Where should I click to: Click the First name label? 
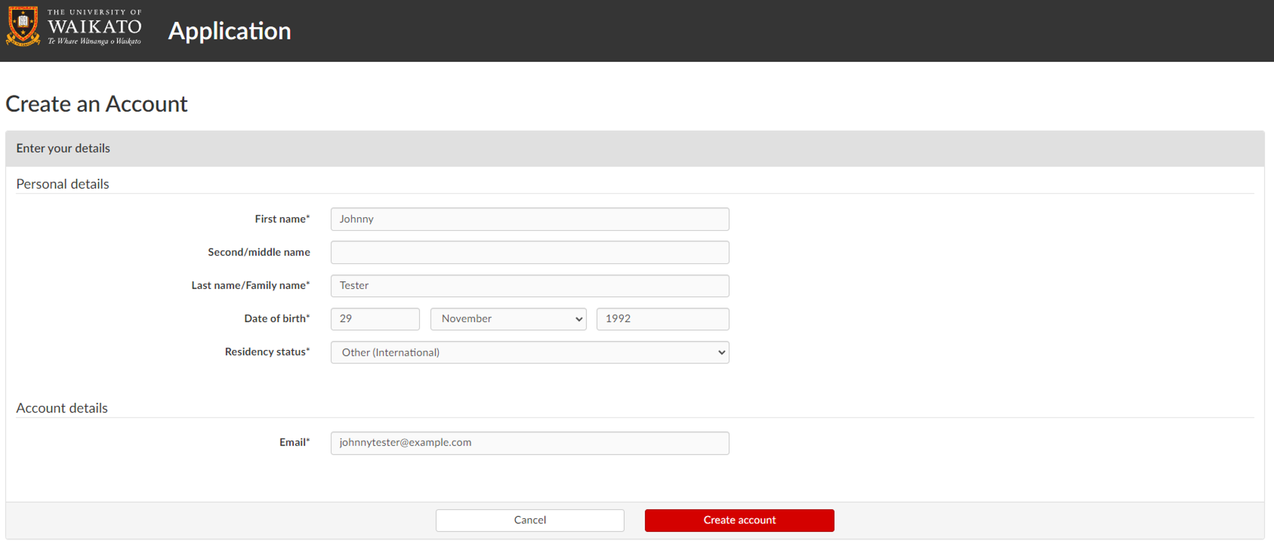tap(282, 219)
